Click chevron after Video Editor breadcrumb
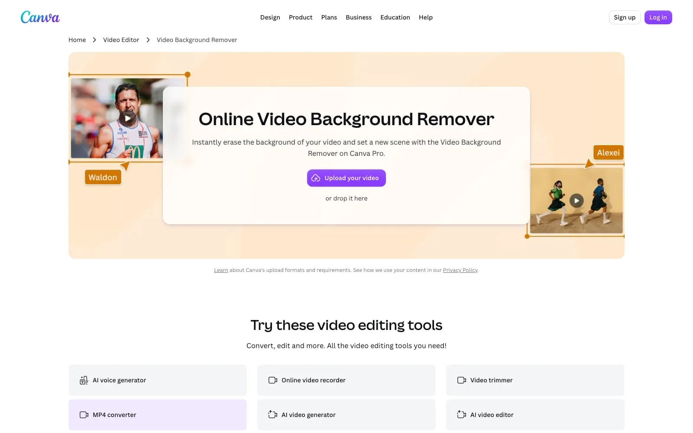Screen dimensions: 693x433 [148, 40]
